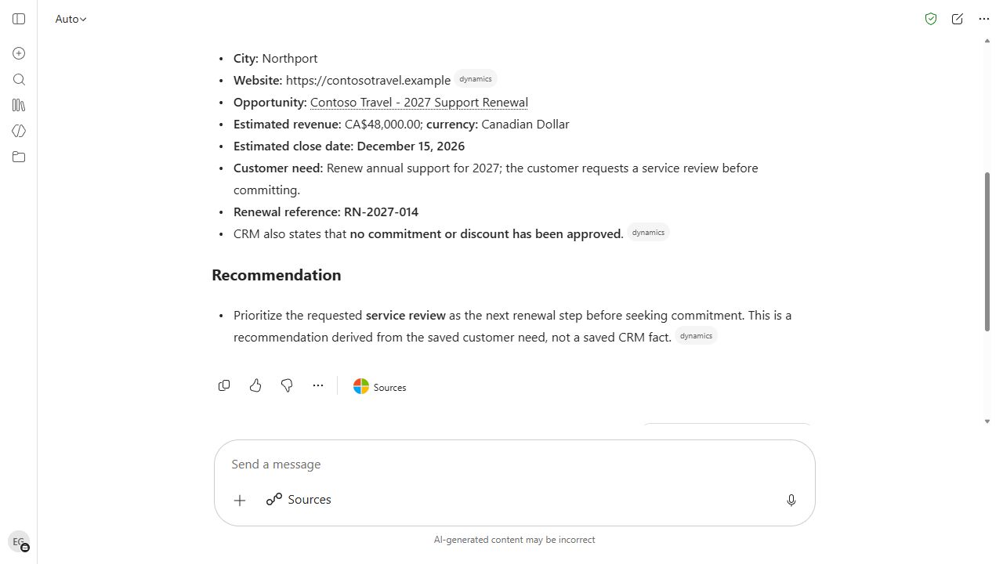Show Sources for the response
The image size is (1003, 564).
(x=380, y=387)
